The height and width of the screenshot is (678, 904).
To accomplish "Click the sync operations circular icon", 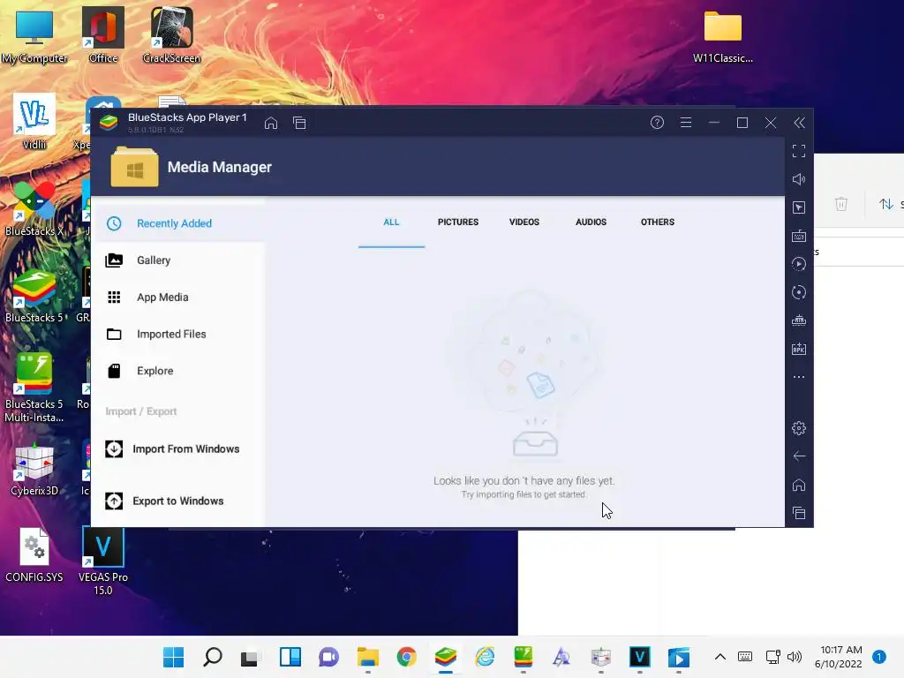I will (798, 292).
